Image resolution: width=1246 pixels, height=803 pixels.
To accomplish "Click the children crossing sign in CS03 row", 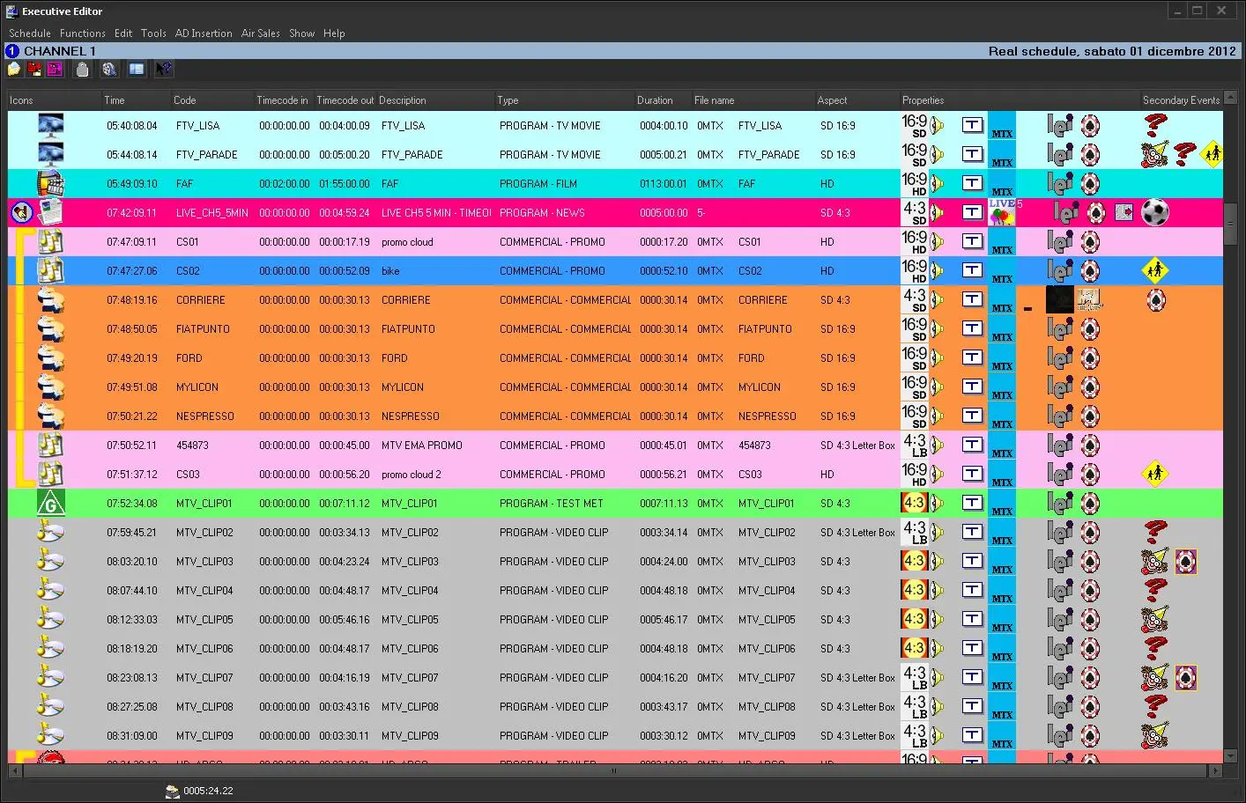I will click(x=1155, y=474).
